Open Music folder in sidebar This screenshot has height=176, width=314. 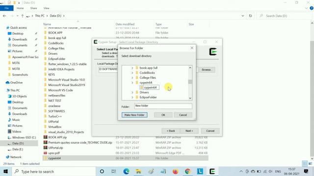pos(16,120)
